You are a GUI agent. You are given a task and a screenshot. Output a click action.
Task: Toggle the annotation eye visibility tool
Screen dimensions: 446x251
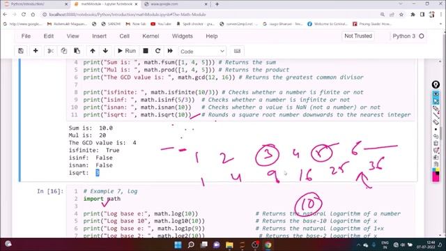[436, 94]
